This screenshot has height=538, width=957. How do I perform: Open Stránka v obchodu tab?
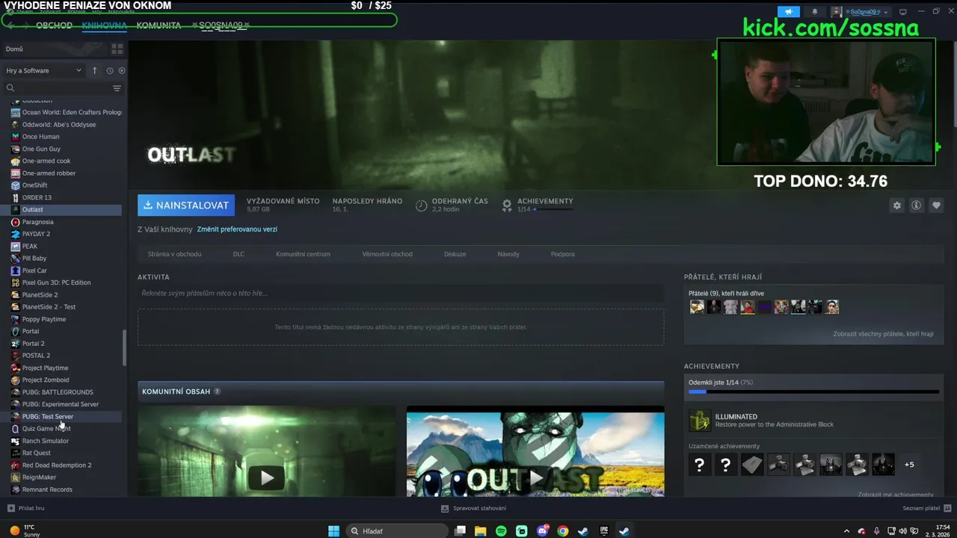coord(174,254)
